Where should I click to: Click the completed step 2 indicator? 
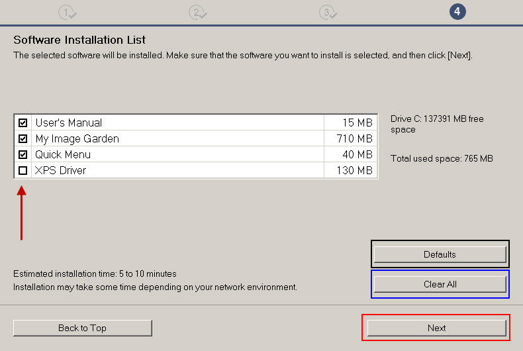click(x=197, y=12)
